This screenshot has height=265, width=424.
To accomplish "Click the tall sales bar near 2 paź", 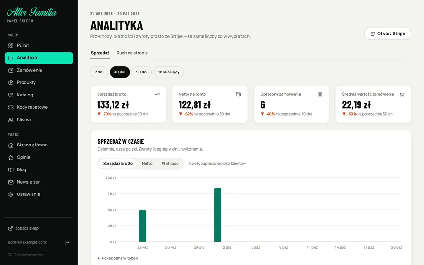I will click(218, 215).
